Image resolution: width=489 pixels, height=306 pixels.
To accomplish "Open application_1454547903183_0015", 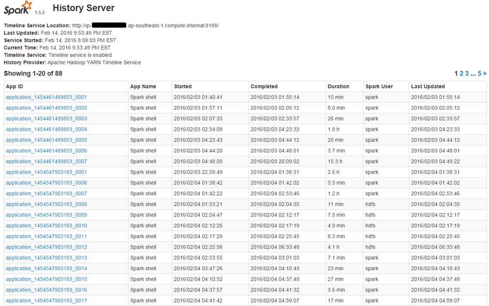I will 46,279.
